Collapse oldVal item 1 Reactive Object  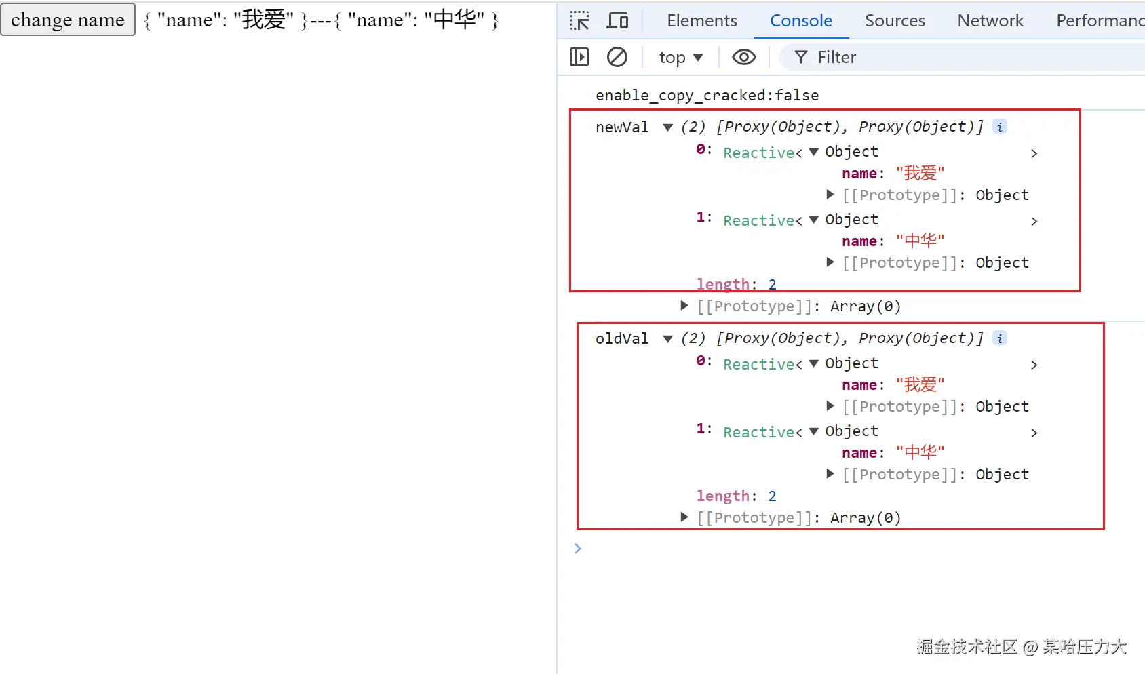(814, 431)
